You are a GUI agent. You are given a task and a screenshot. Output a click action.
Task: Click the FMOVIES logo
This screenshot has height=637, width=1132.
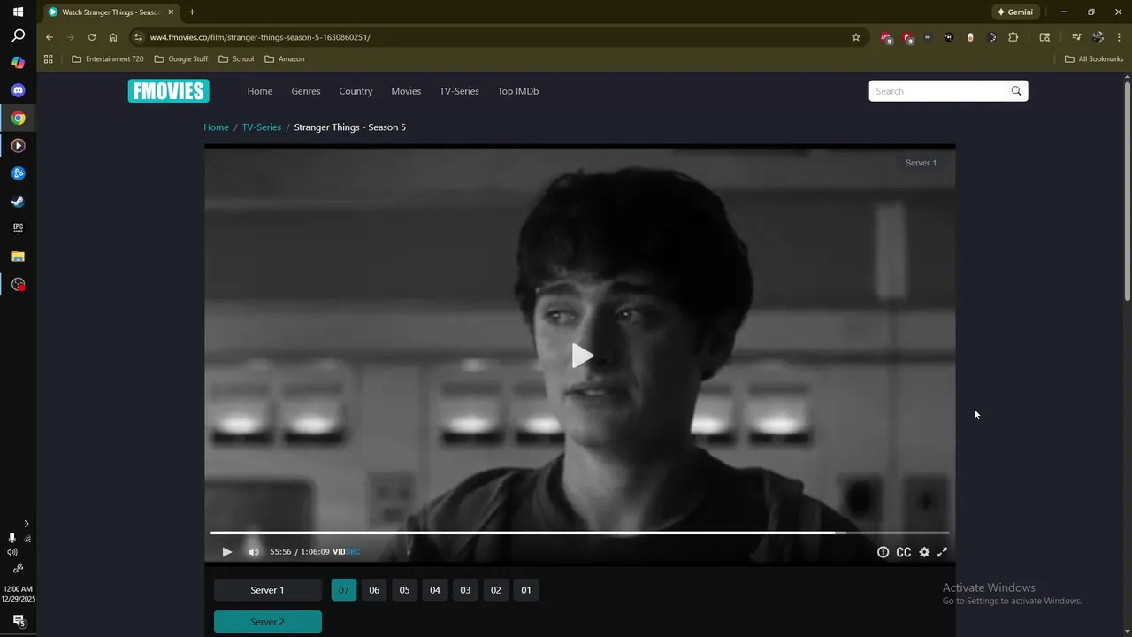coord(168,91)
